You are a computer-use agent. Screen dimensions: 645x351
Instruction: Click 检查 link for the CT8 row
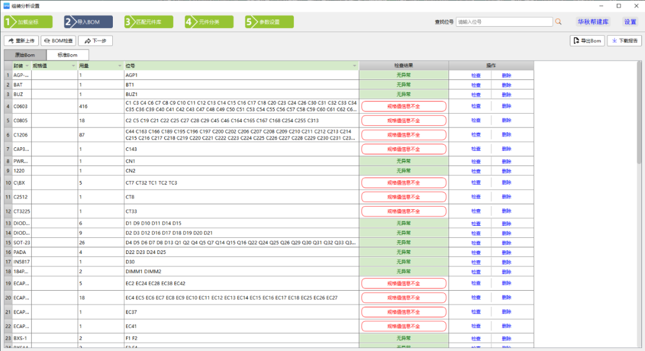476,197
